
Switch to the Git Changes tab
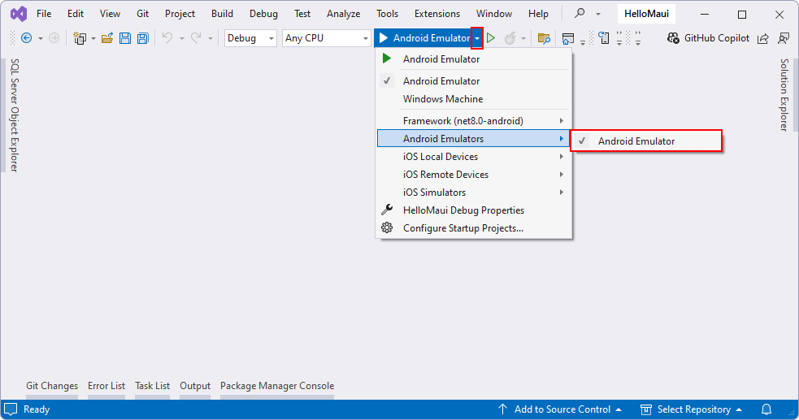pyautogui.click(x=52, y=386)
